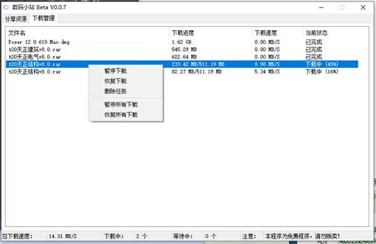The width and height of the screenshot is (376, 244).
Task: Select 删除任务 in context menu
Action: (115, 91)
